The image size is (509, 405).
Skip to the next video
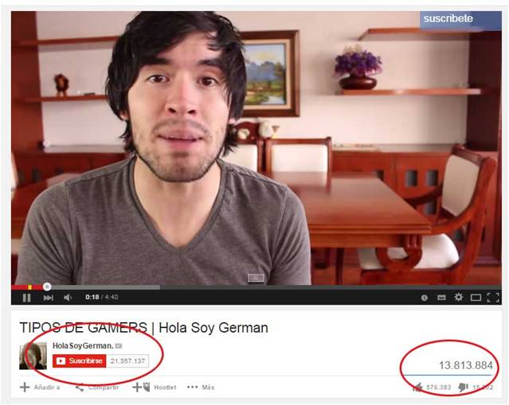pos(48,298)
